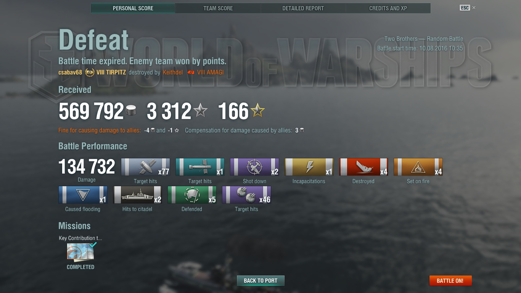
Task: Select the red Destroyed x4 ribbon
Action: (363, 167)
